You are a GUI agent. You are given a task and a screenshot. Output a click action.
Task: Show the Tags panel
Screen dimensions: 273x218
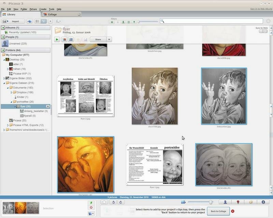(x=250, y=202)
